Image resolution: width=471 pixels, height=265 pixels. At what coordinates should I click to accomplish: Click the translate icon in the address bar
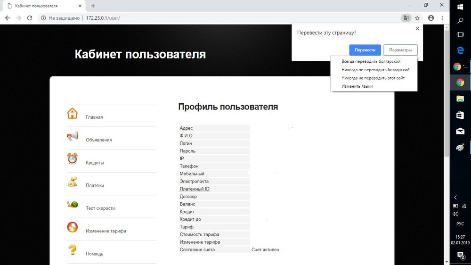(x=406, y=18)
